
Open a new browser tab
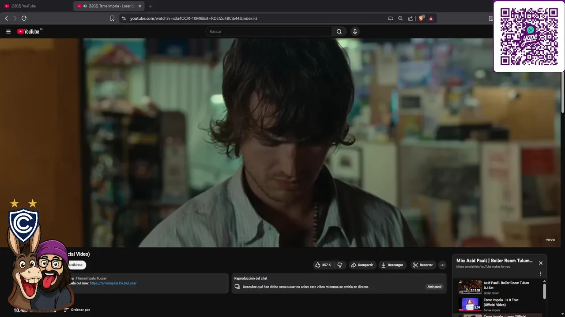coord(151,6)
